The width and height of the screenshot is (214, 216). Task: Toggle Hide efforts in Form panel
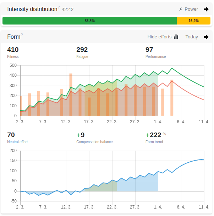click(x=159, y=37)
